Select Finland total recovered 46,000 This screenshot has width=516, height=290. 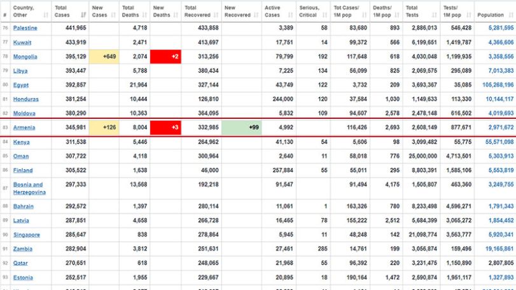[x=209, y=170]
